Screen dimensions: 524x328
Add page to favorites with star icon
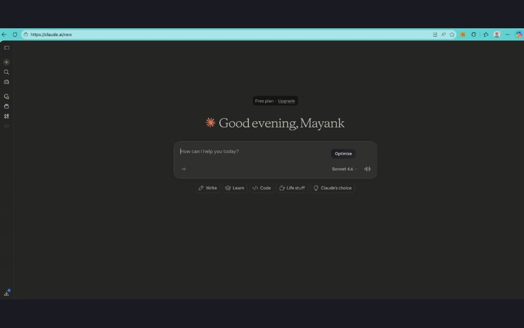(452, 34)
